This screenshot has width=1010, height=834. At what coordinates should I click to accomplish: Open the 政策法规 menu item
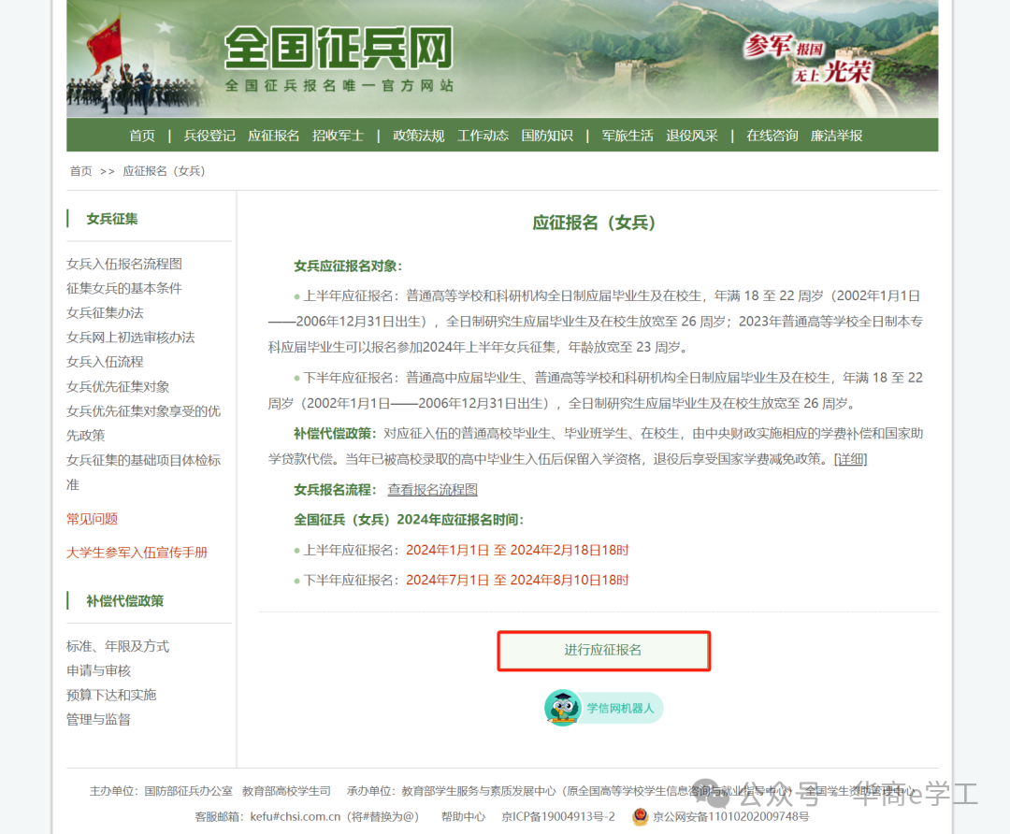click(x=418, y=136)
